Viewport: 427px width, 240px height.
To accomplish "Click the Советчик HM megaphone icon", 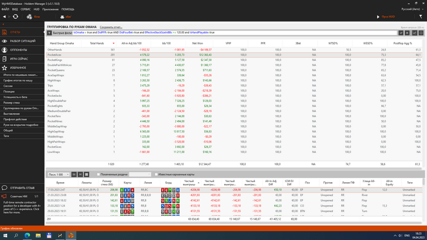I will (x=4, y=196).
